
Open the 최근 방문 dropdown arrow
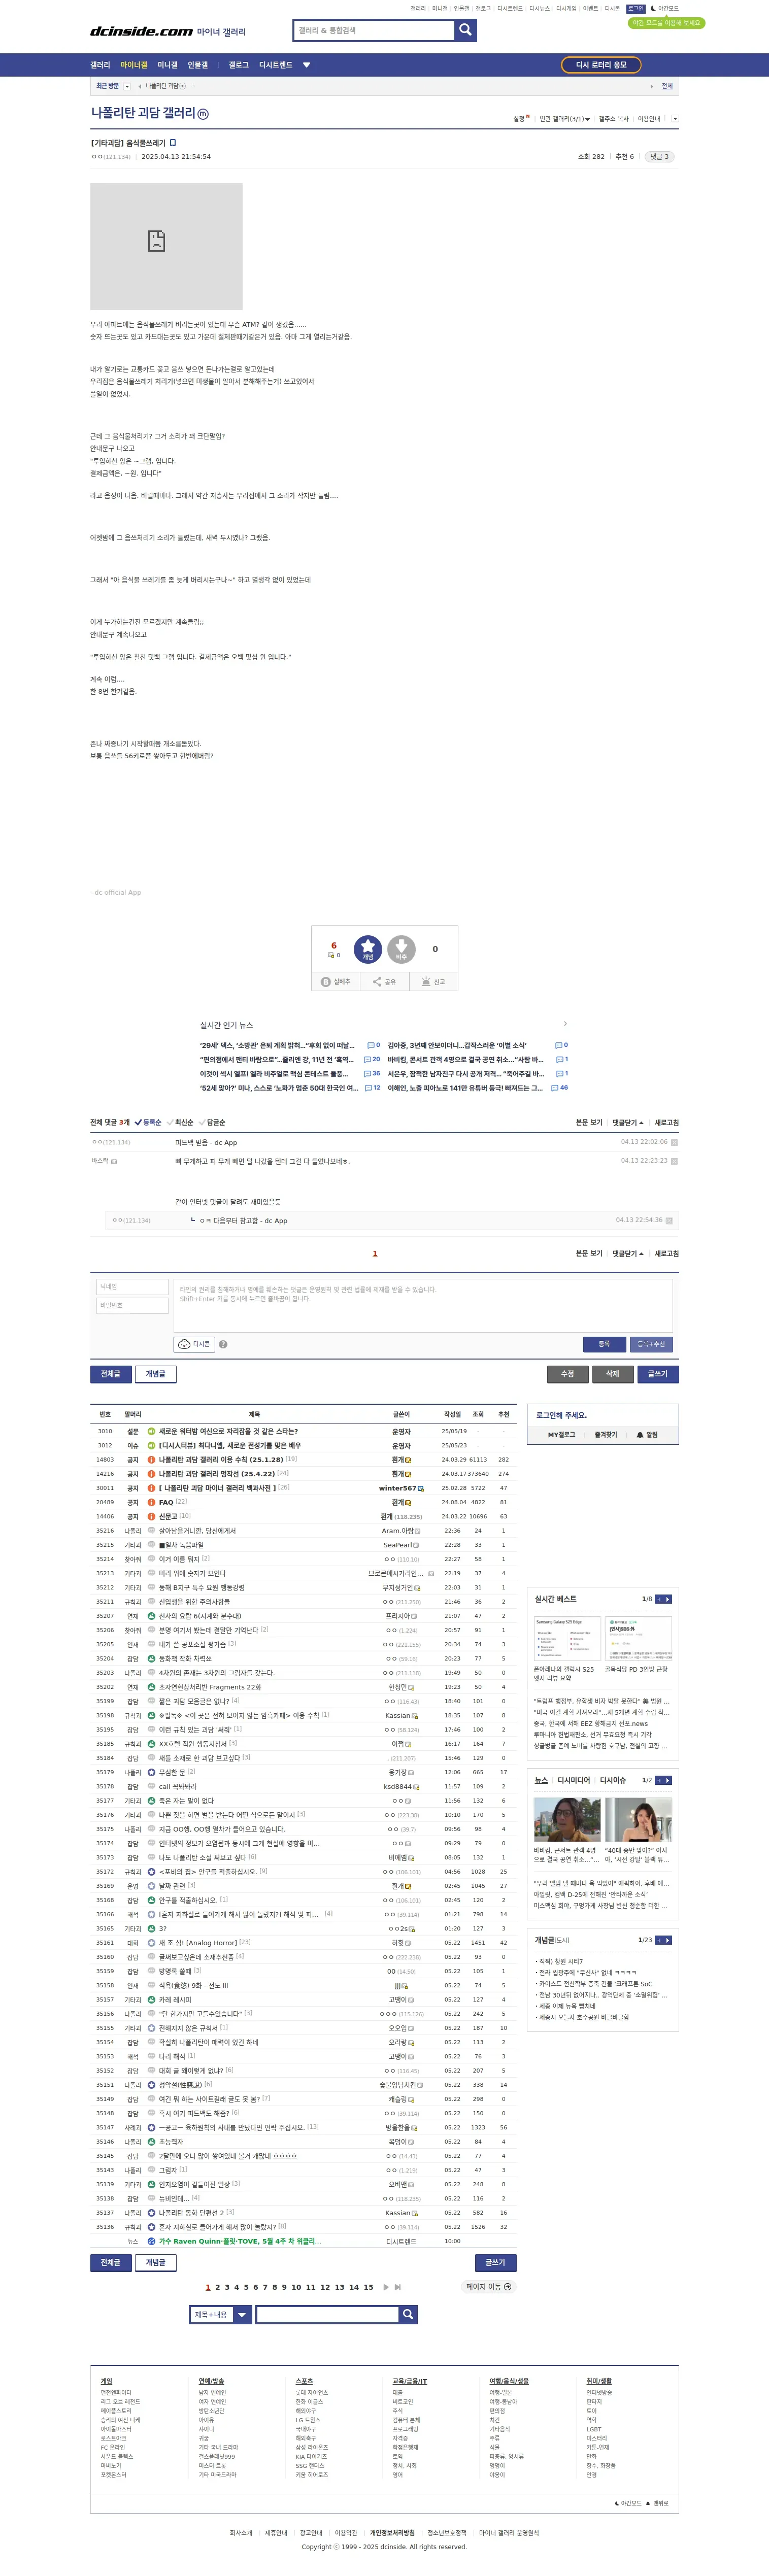[126, 86]
